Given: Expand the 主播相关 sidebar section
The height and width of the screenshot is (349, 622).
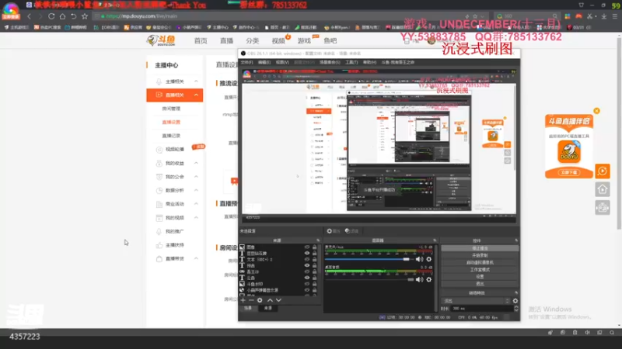Looking at the screenshot, I should (x=196, y=81).
